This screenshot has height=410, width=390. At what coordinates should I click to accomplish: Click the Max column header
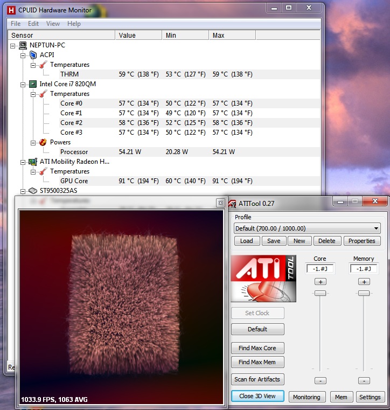click(232, 36)
